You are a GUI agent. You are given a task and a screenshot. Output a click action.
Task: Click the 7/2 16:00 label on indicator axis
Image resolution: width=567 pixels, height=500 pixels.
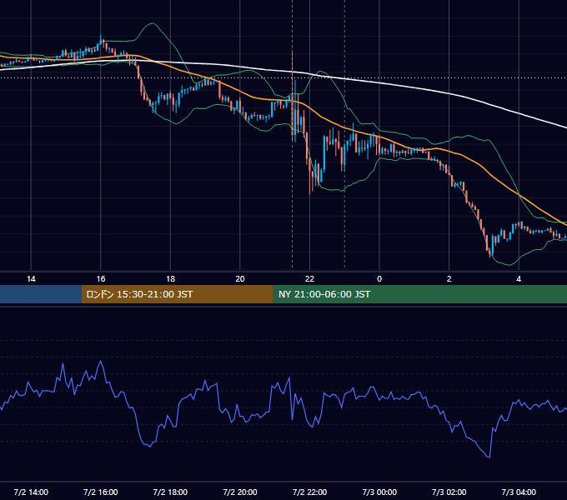(101, 492)
